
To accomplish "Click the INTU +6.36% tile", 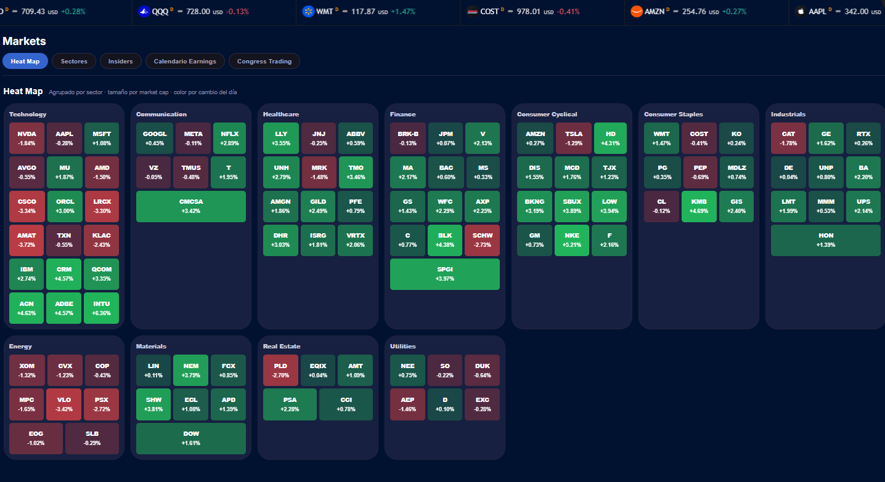I will [x=102, y=308].
